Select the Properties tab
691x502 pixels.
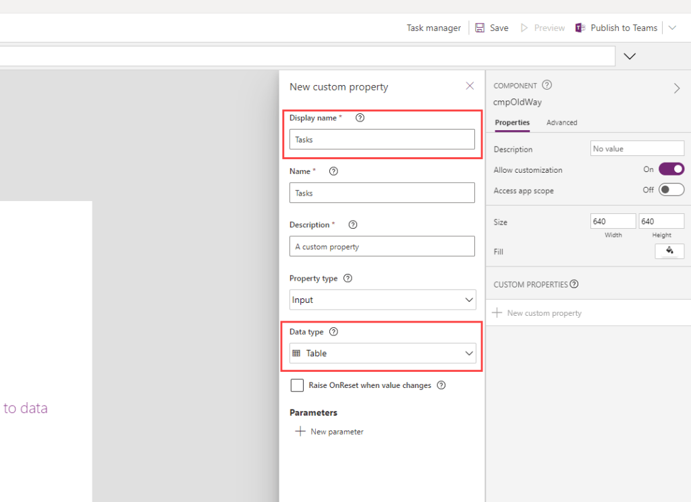pos(512,123)
